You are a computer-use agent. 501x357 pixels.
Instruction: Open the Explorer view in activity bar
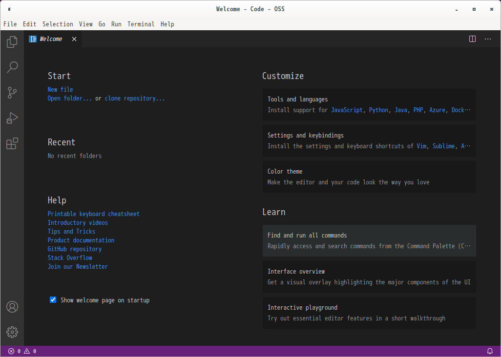click(x=12, y=42)
